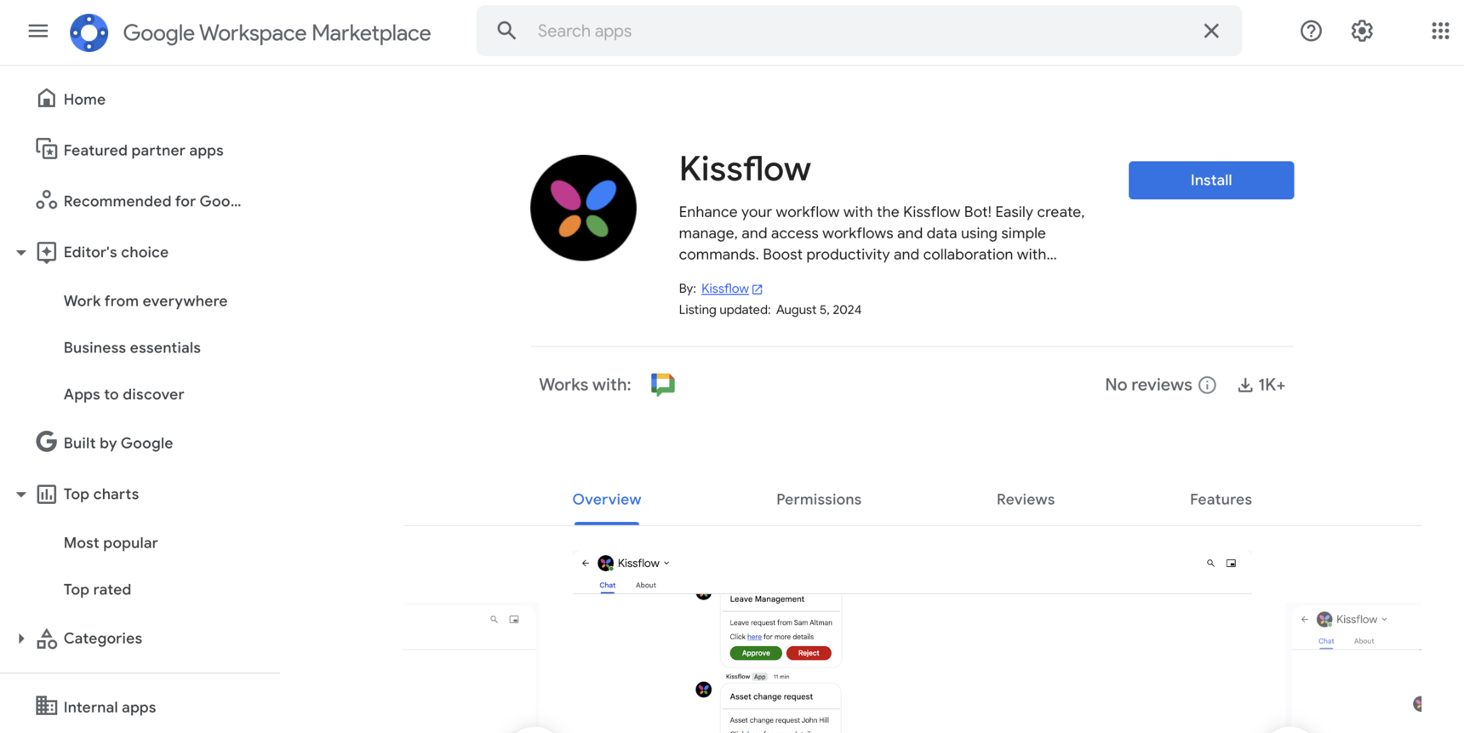Click the search magnifier icon
The height and width of the screenshot is (733, 1464).
[x=506, y=31]
